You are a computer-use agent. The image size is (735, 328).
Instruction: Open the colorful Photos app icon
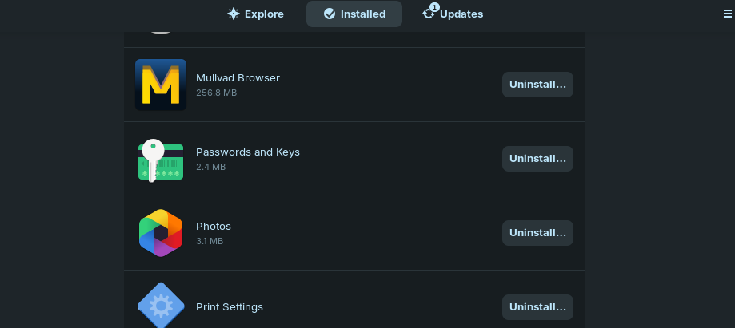(161, 233)
